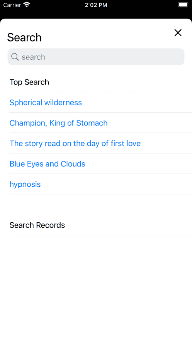This screenshot has height=342, width=192.
Task: Select 'Champion, King of Stomach' suggestion
Action: pyautogui.click(x=58, y=123)
